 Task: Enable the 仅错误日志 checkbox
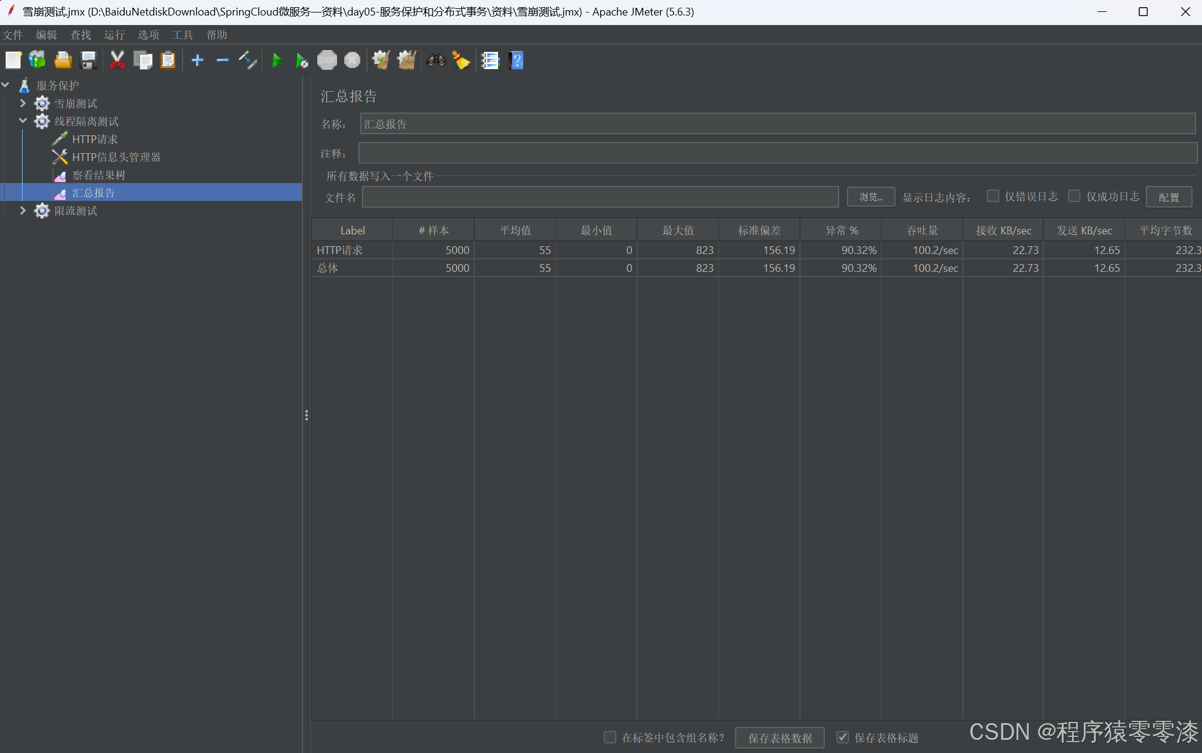[993, 196]
